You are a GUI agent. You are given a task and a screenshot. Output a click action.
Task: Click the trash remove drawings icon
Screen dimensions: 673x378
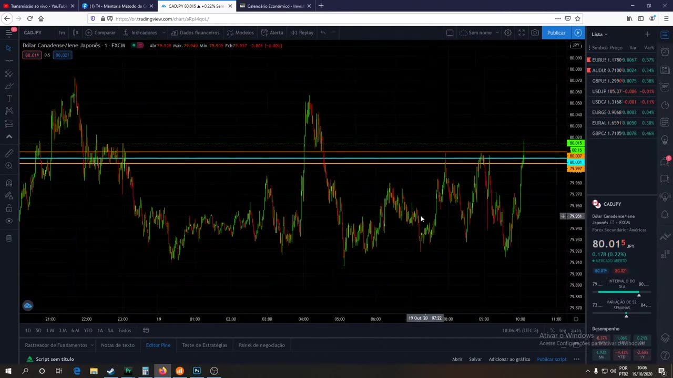click(9, 238)
